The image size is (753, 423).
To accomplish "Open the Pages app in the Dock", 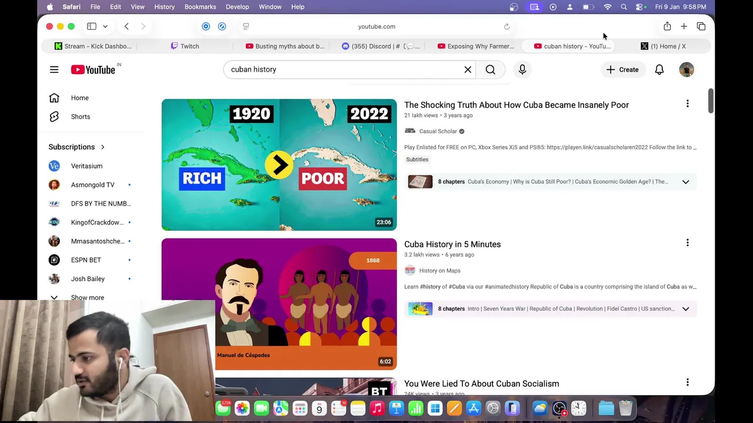I will point(454,408).
